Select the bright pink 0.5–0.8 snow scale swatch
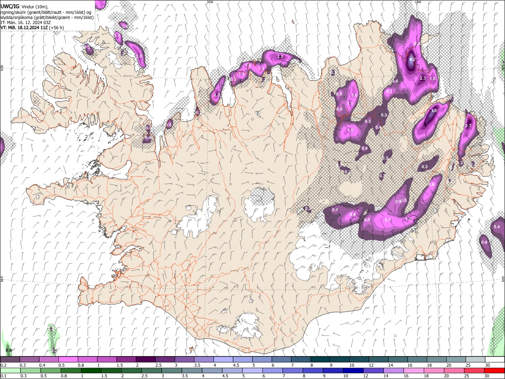Image resolution: width=505 pixels, height=379 pixels. click(68, 360)
